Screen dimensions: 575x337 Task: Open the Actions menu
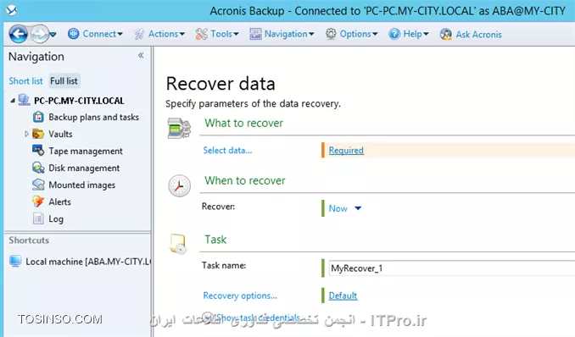click(166, 34)
